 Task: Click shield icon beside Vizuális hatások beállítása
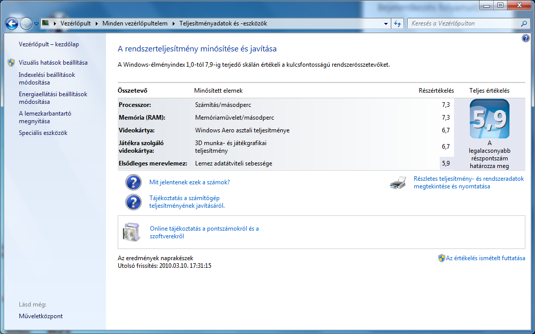[11, 63]
